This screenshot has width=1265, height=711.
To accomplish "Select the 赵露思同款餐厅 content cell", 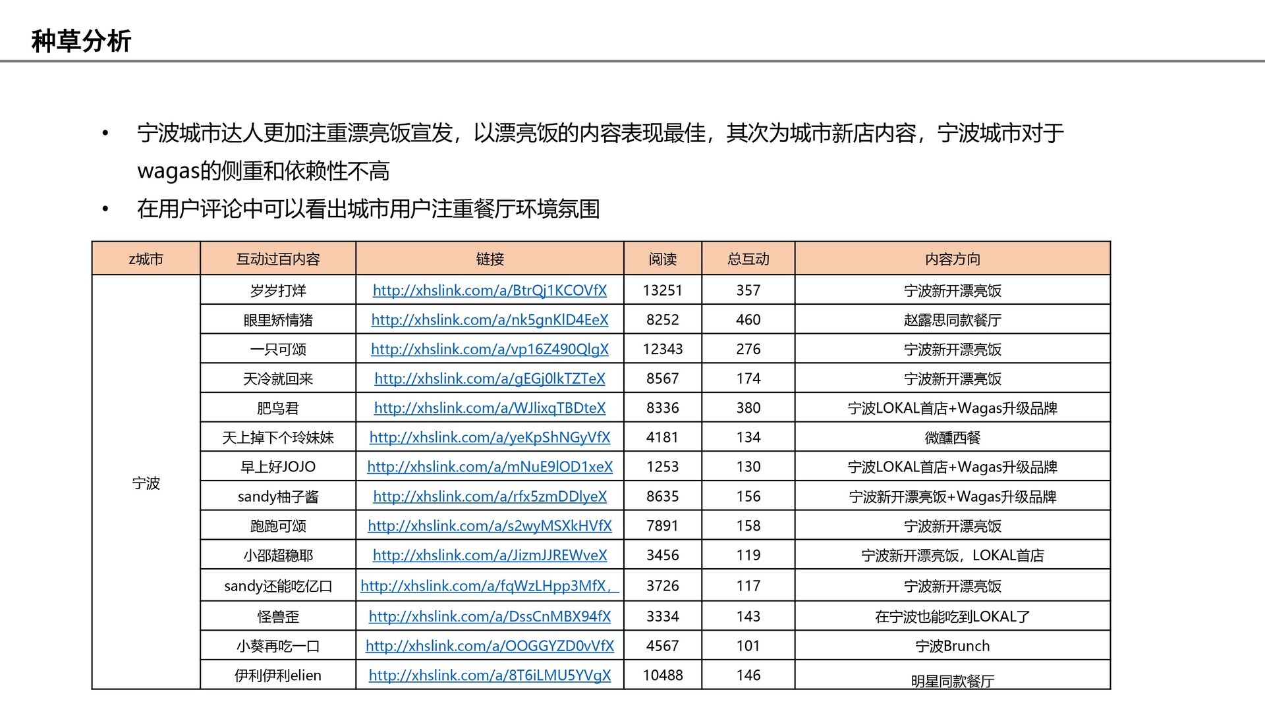I will [x=953, y=320].
